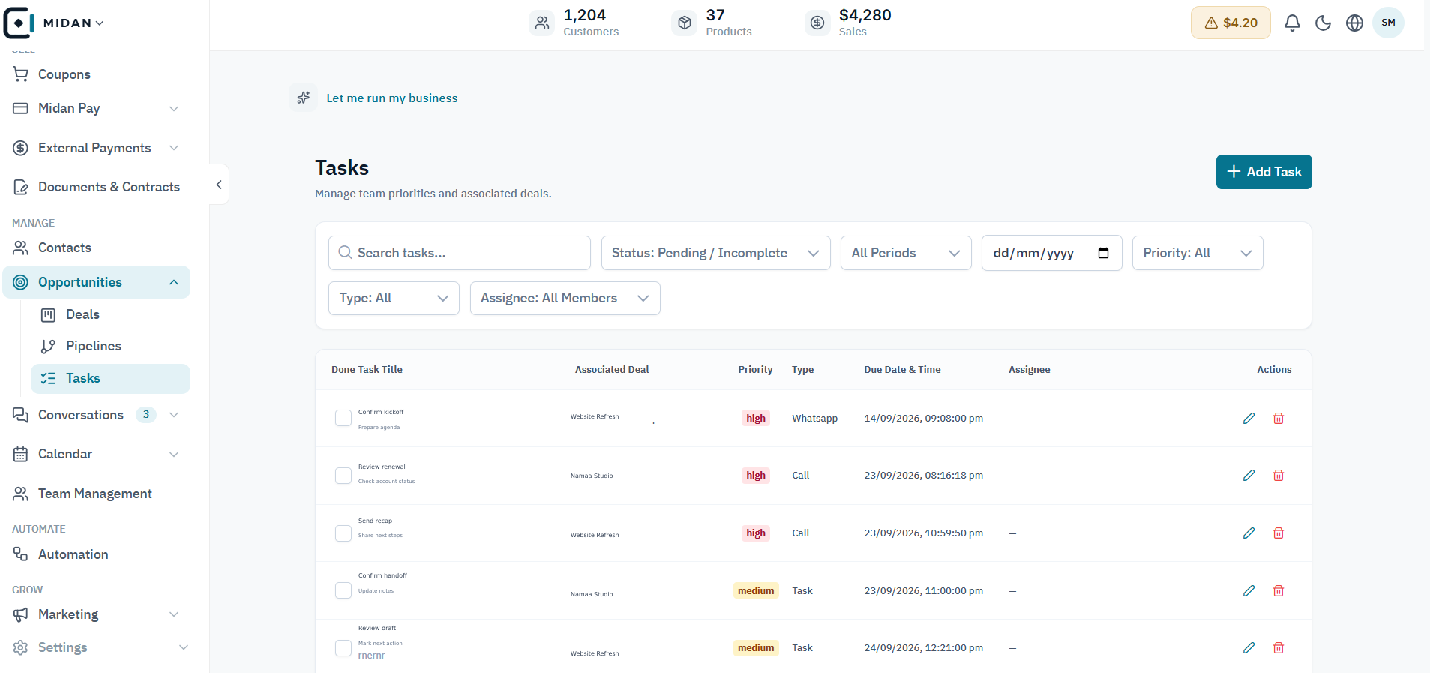Edit the Confirm handoff task
This screenshot has width=1430, height=673.
pos(1249,591)
